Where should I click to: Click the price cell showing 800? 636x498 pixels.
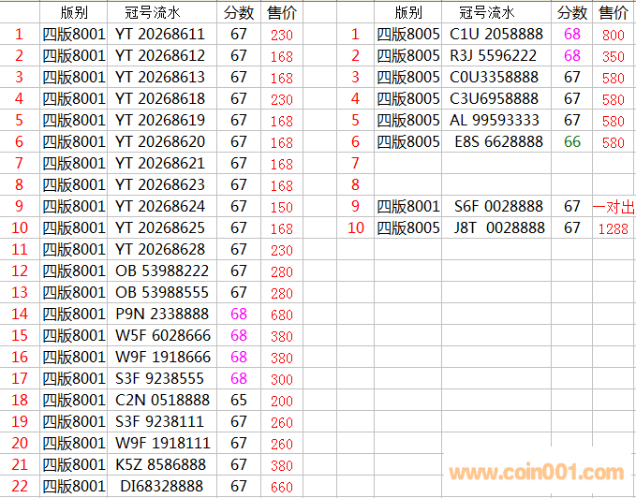tap(614, 36)
